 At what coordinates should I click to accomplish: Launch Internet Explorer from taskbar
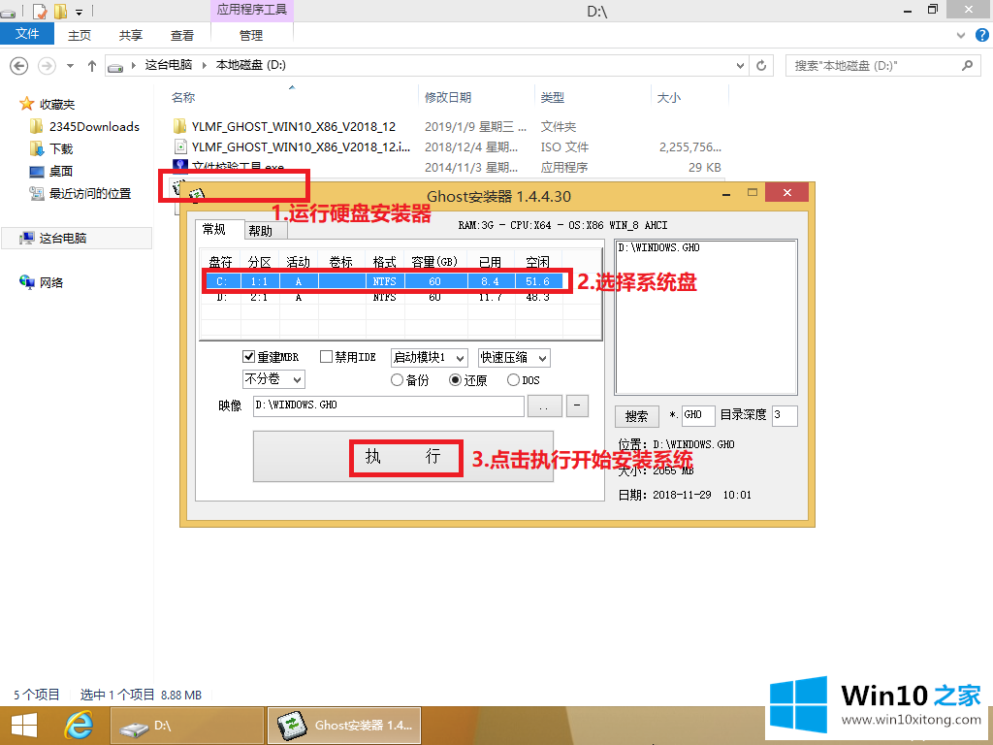tap(80, 725)
